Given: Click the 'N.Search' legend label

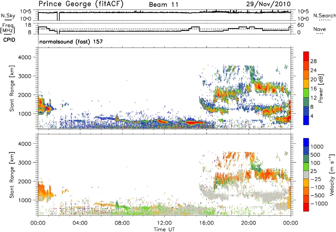Looking at the screenshot, I should 324,15.
